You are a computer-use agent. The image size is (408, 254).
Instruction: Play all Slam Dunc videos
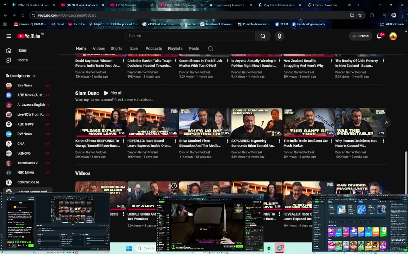coord(113,93)
